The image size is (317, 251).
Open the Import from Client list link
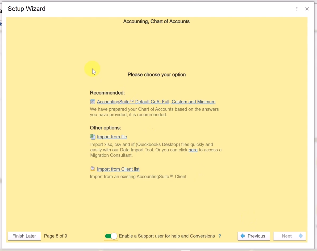click(118, 169)
